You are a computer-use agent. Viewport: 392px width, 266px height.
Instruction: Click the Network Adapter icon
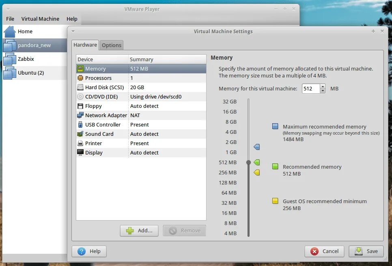pyautogui.click(x=80, y=115)
